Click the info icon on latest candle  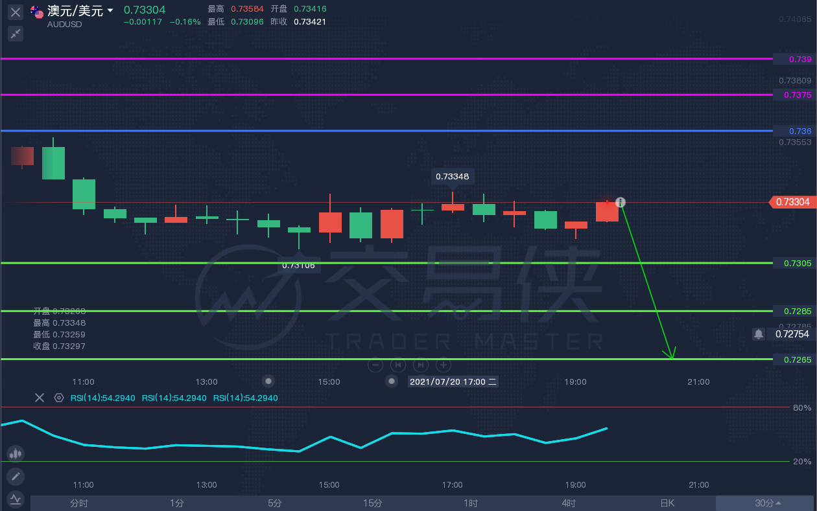(620, 203)
